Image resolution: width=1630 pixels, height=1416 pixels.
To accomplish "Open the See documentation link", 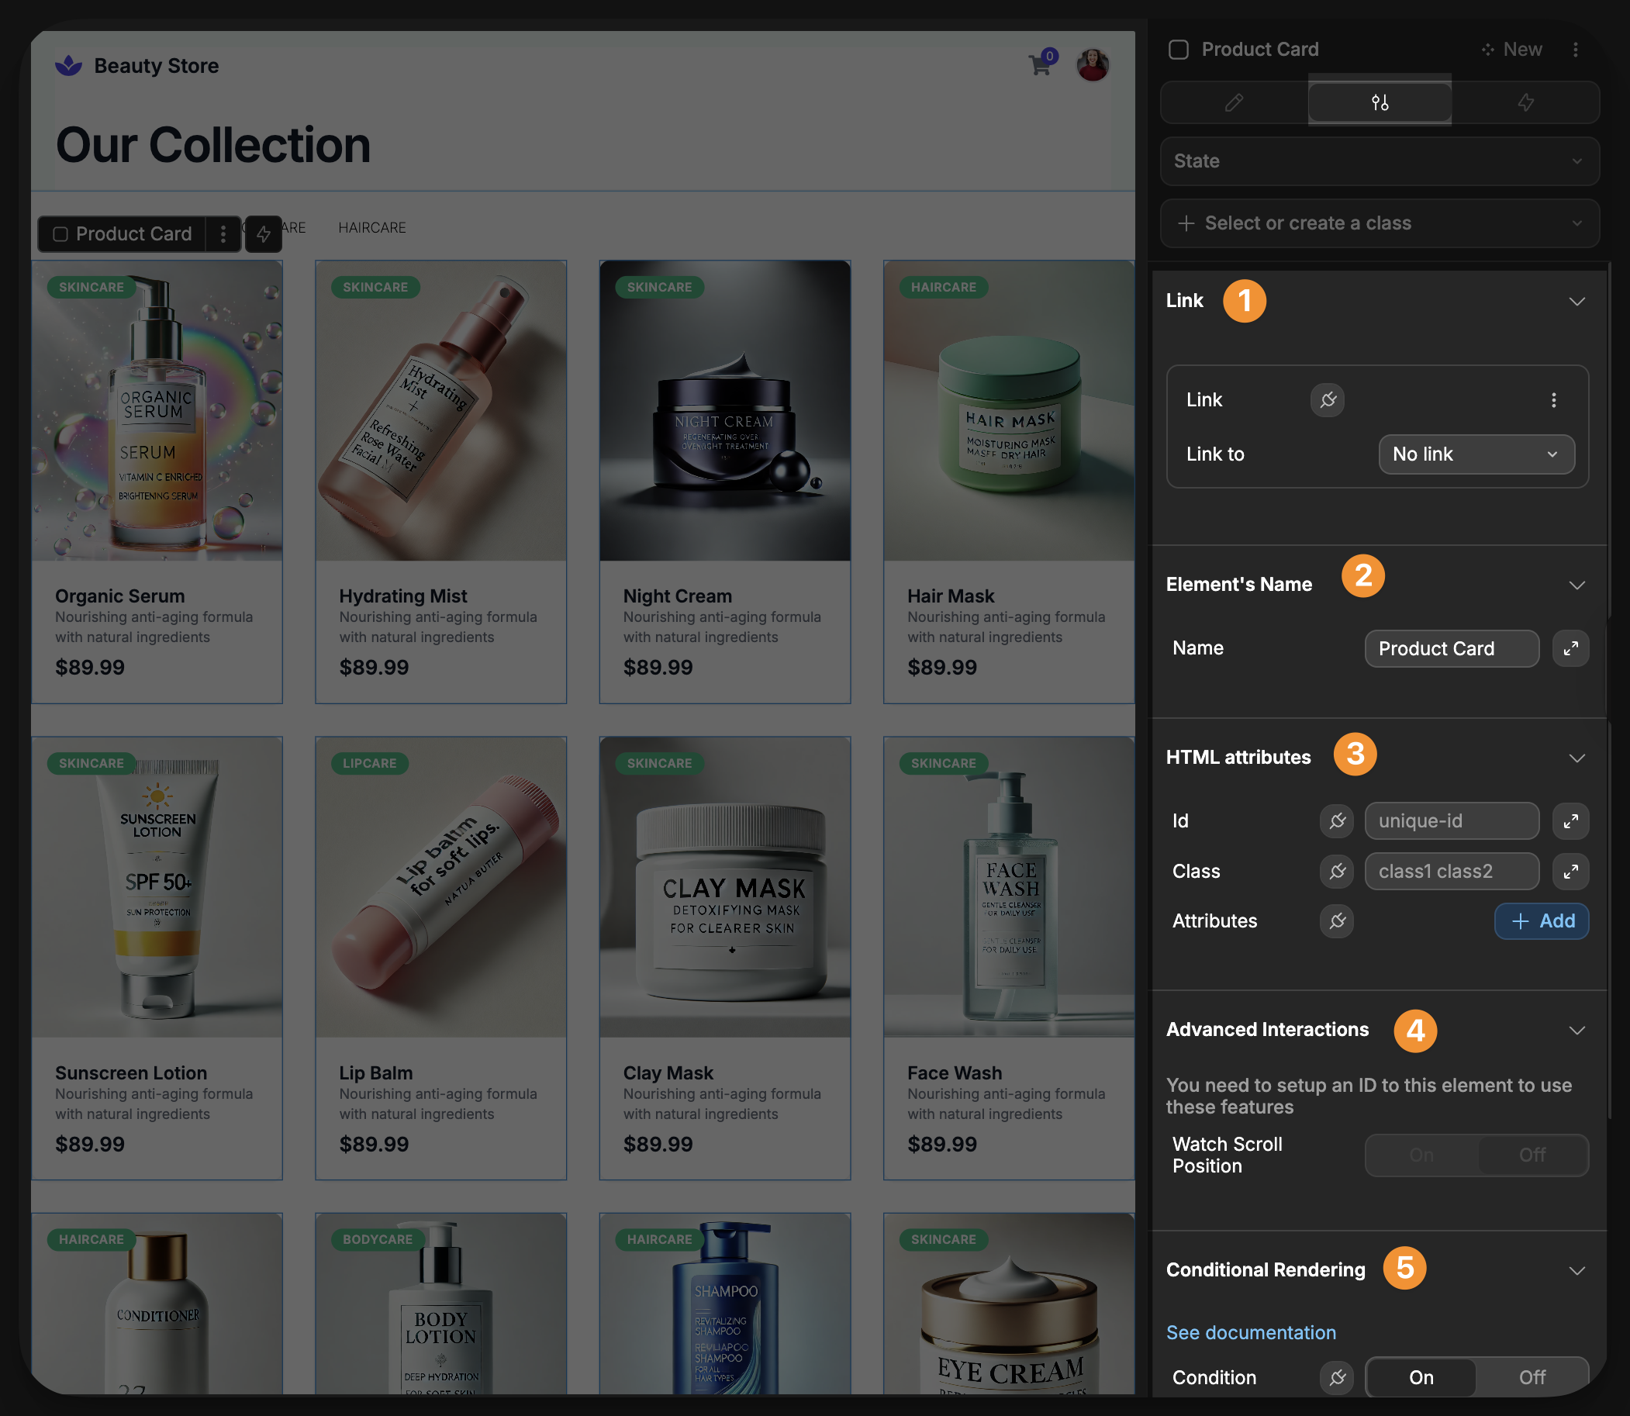I will click(1251, 1332).
